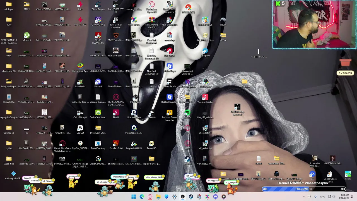Open the Windows Start menu

point(134,197)
